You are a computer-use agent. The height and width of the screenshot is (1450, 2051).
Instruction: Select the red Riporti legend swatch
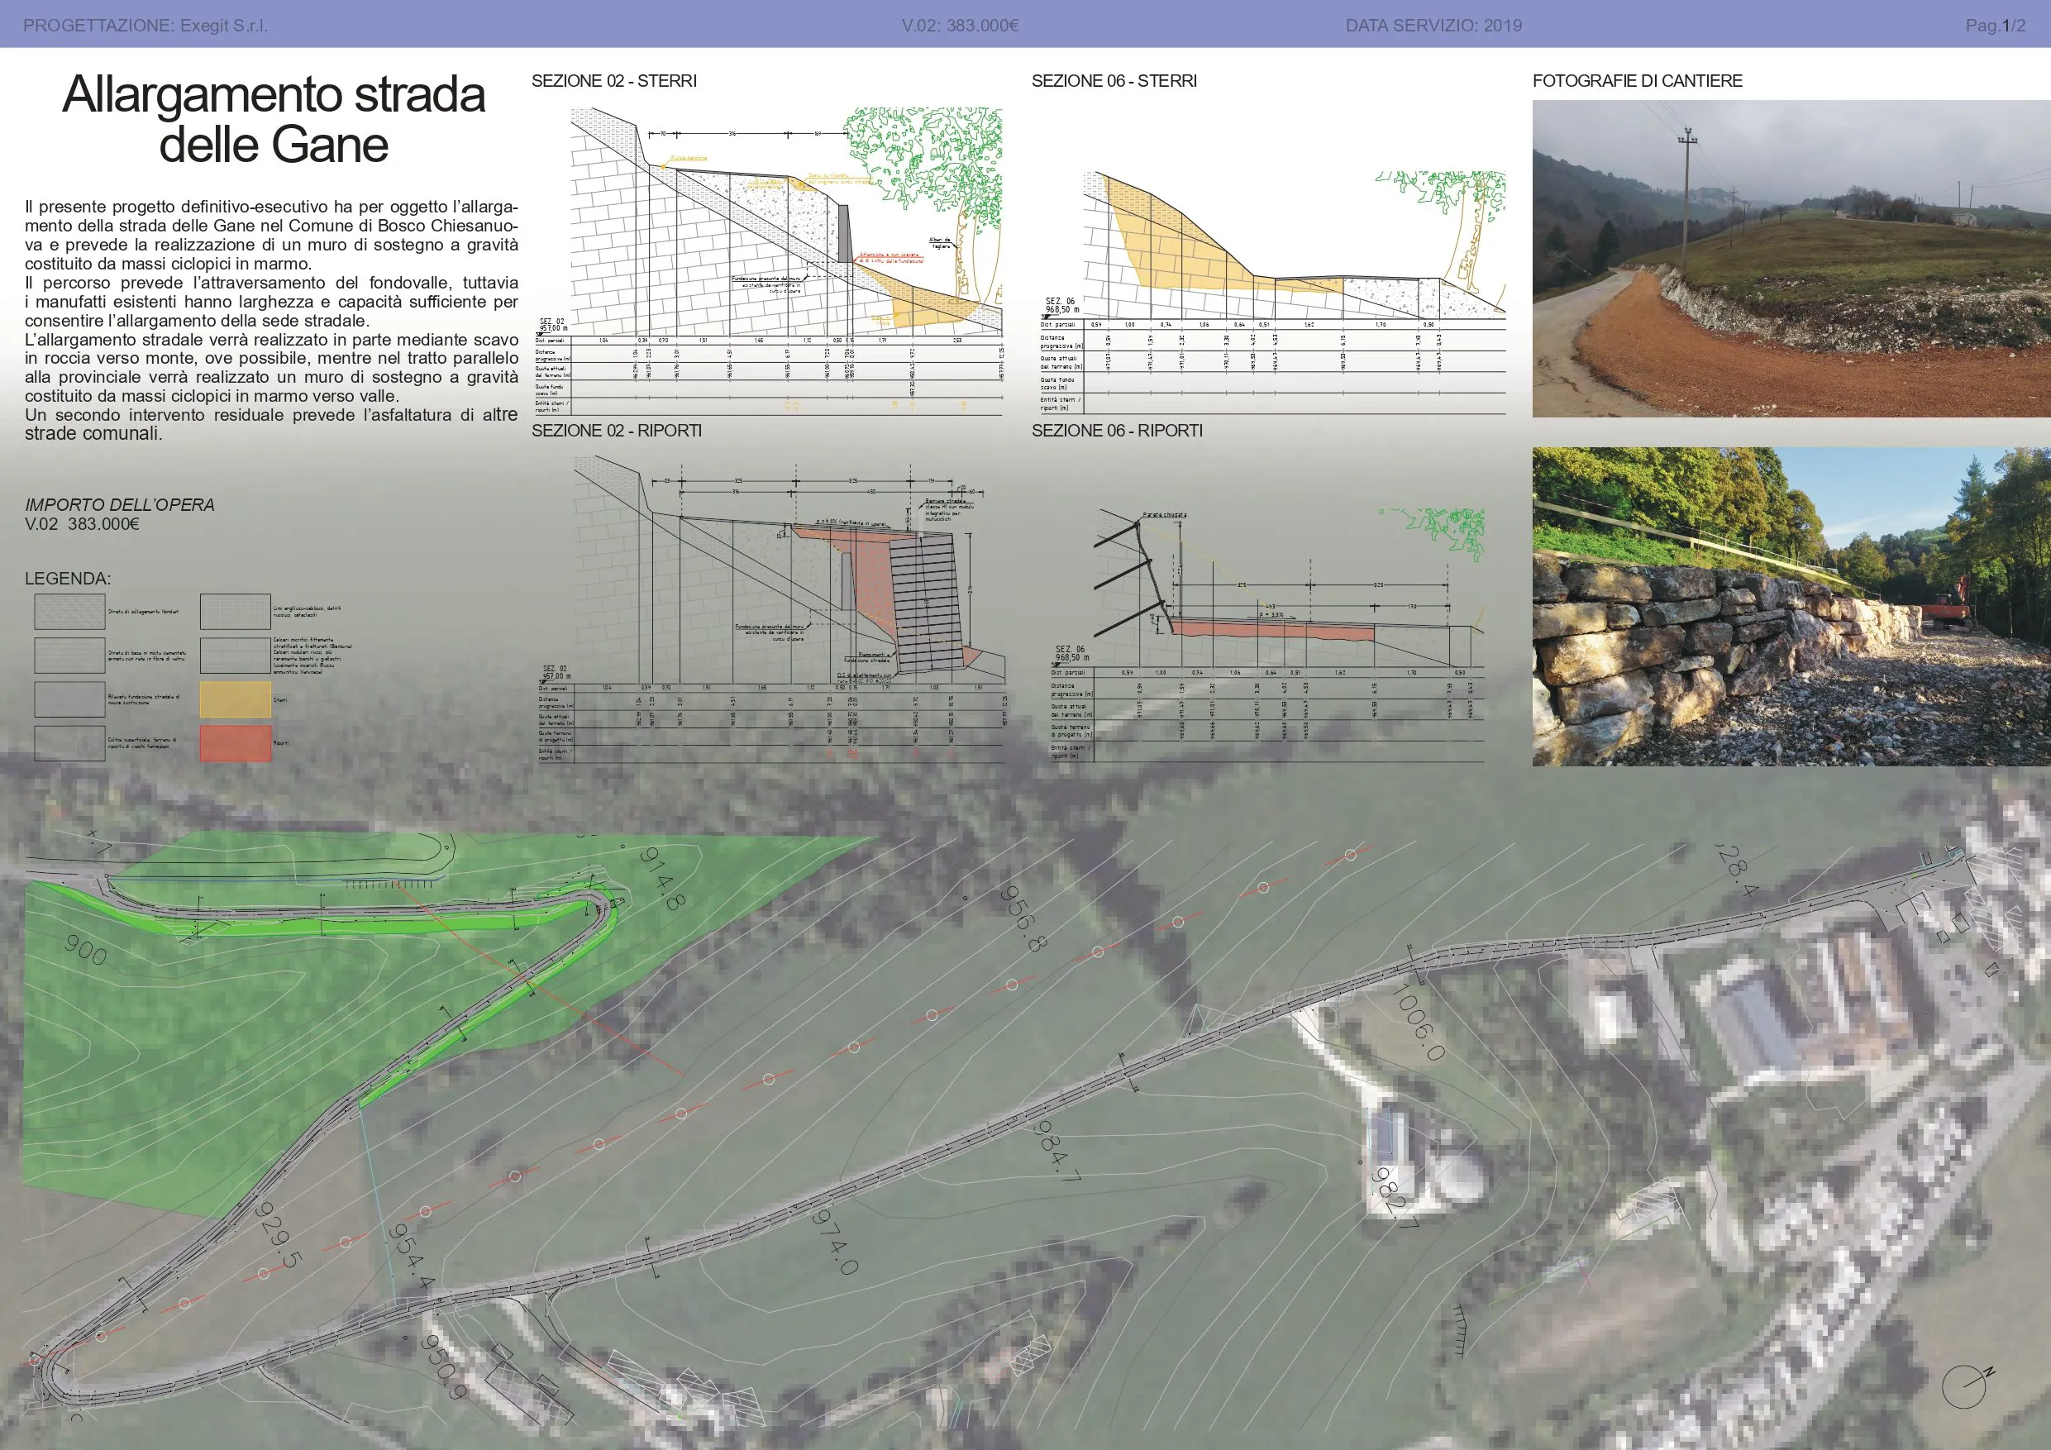[235, 743]
